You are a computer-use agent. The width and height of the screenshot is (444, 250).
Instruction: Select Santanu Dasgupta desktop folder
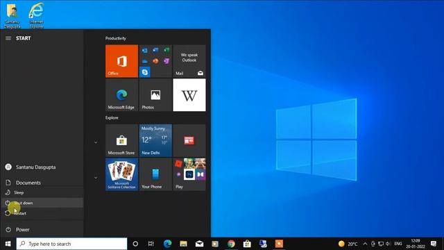[12, 16]
